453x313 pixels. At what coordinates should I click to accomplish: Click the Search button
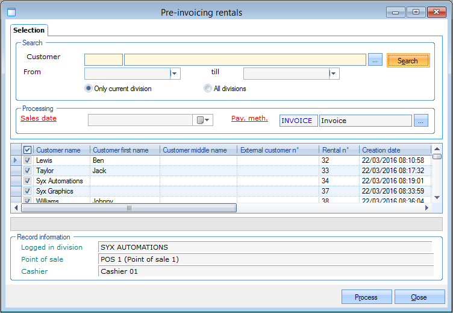tap(408, 60)
